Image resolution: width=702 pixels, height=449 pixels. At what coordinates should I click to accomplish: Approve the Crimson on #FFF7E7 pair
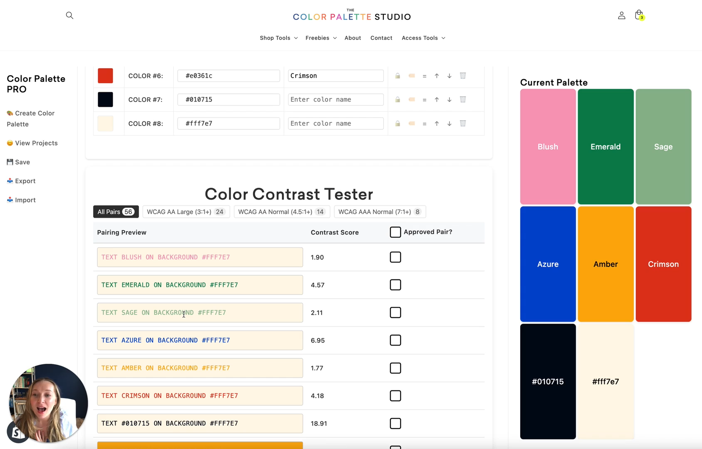click(x=395, y=396)
